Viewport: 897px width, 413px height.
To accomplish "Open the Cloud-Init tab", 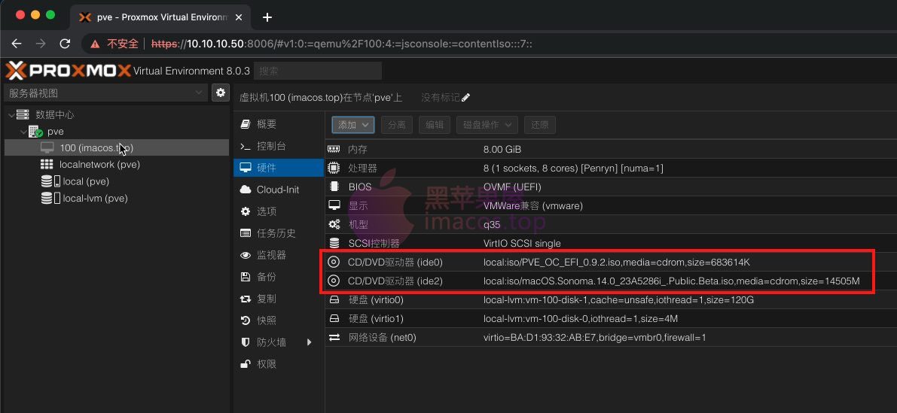I will tap(279, 190).
